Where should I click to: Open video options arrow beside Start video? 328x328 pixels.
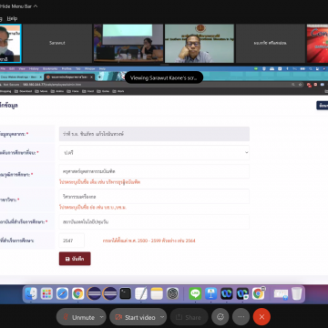point(162,317)
